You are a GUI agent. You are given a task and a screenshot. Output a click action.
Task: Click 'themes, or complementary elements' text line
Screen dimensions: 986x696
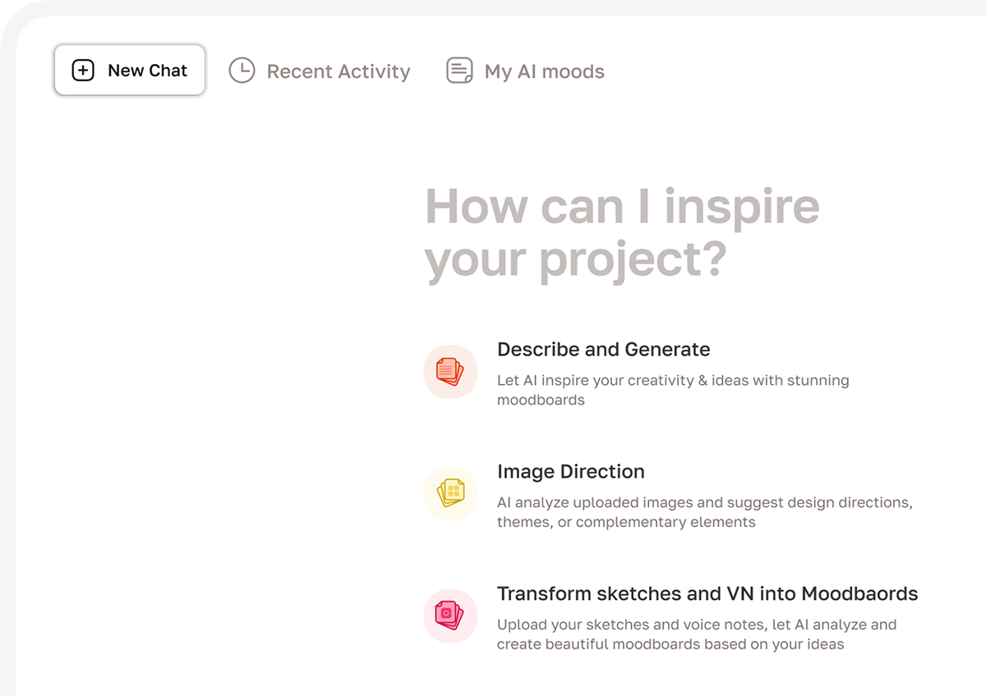point(625,522)
